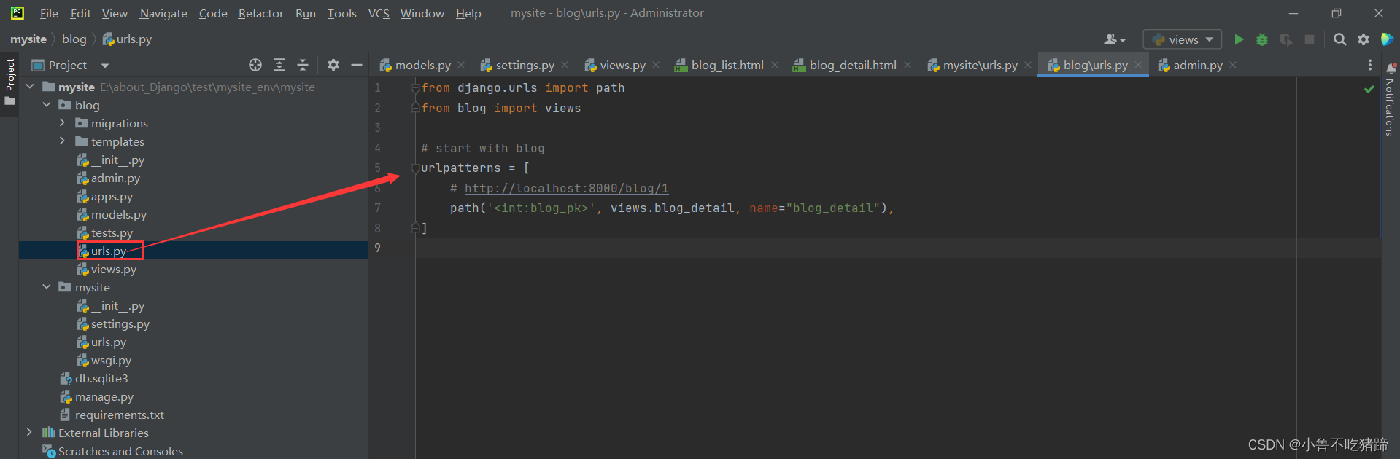The width and height of the screenshot is (1400, 459).
Task: Select admin.py in blog folder
Action: pyautogui.click(x=109, y=178)
